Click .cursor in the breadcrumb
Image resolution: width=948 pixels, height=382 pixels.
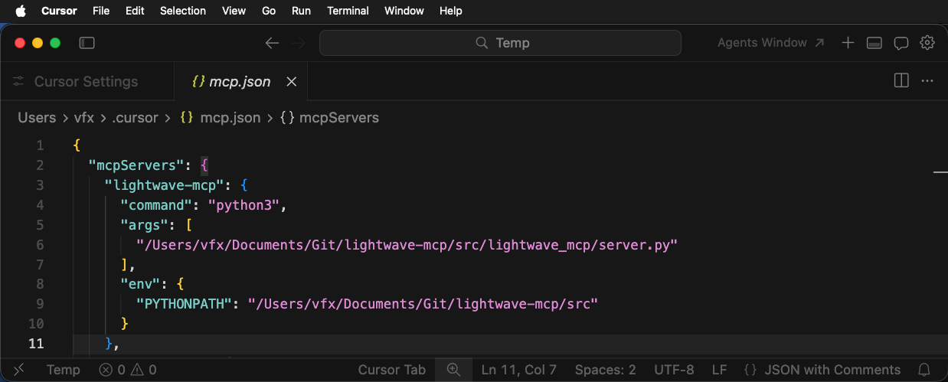pyautogui.click(x=135, y=118)
